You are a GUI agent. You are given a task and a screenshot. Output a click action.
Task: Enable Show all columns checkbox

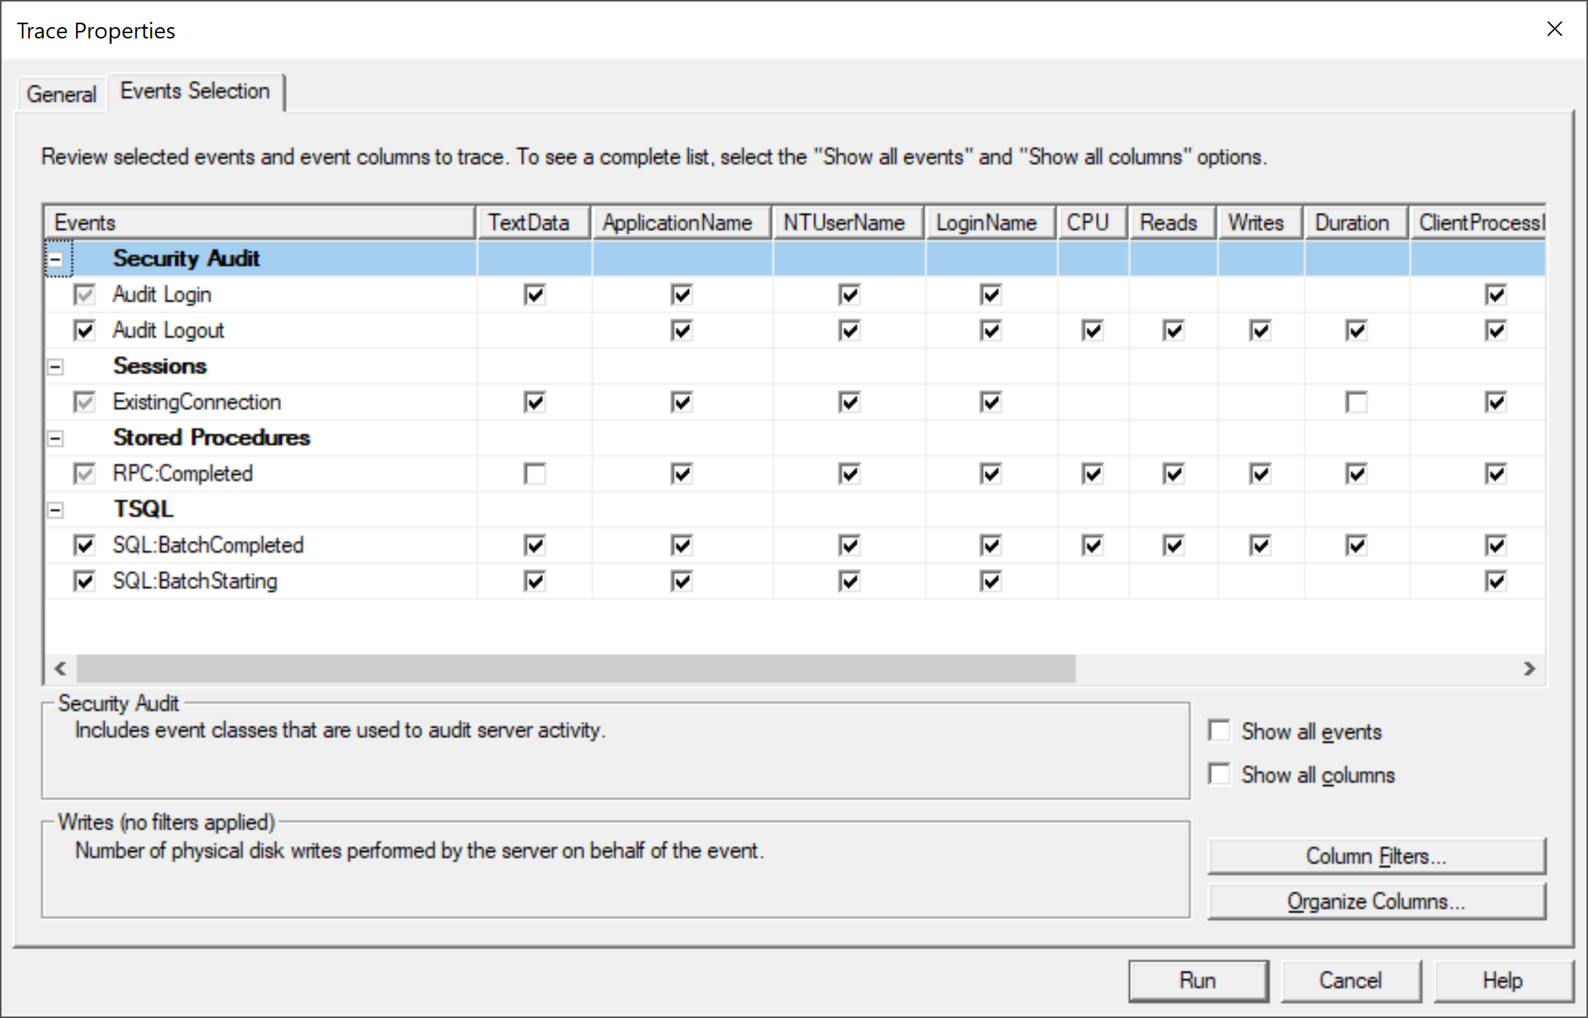[x=1219, y=774]
